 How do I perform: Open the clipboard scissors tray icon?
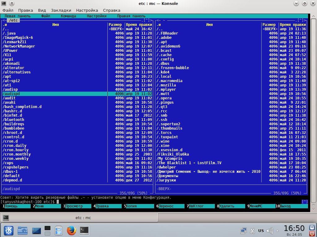coord(252,231)
